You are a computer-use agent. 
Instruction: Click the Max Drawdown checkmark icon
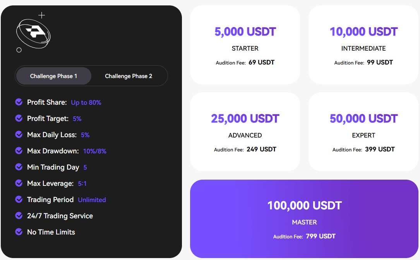[19, 151]
